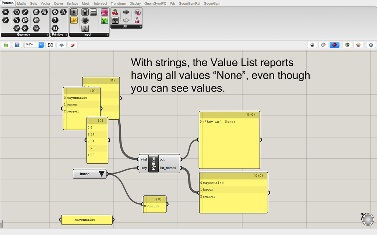The image size is (377, 235).
Task: Add a Panel component from the Input section
Action: 93,12
